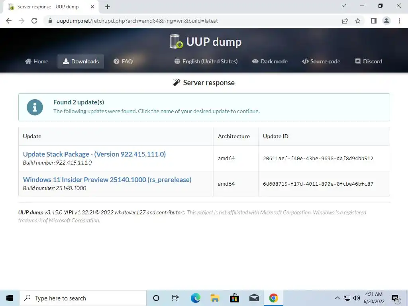Screen dimensions: 408x306
Task: Click the blue info icon in alert
Action: pos(35,107)
